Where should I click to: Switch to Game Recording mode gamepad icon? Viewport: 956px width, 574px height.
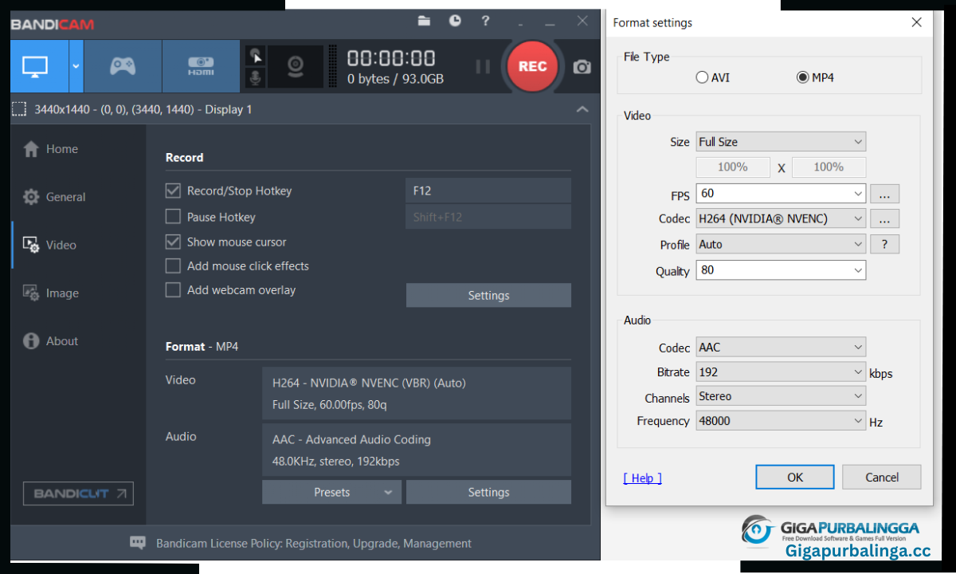pos(123,67)
